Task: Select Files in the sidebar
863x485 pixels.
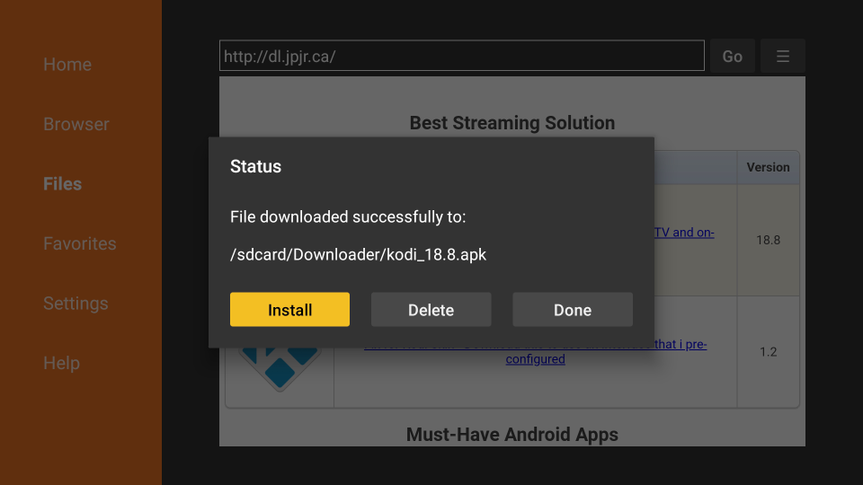Action: point(63,184)
